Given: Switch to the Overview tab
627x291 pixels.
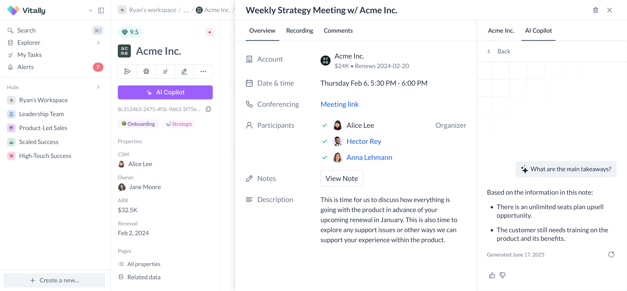Looking at the screenshot, I should pyautogui.click(x=262, y=31).
